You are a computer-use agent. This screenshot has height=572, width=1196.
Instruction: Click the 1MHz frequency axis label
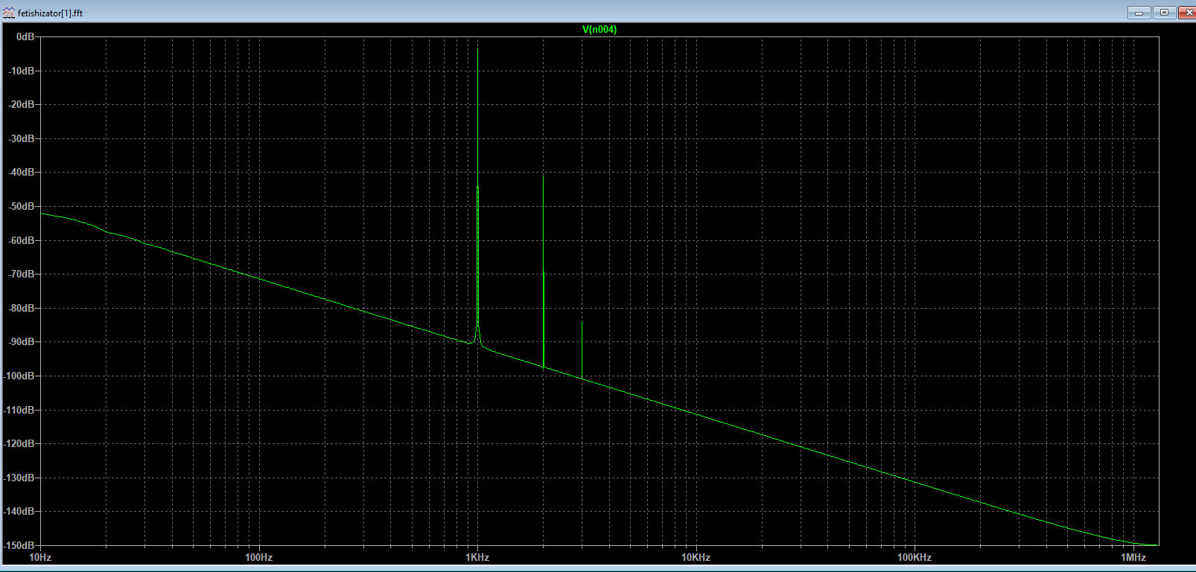1133,557
